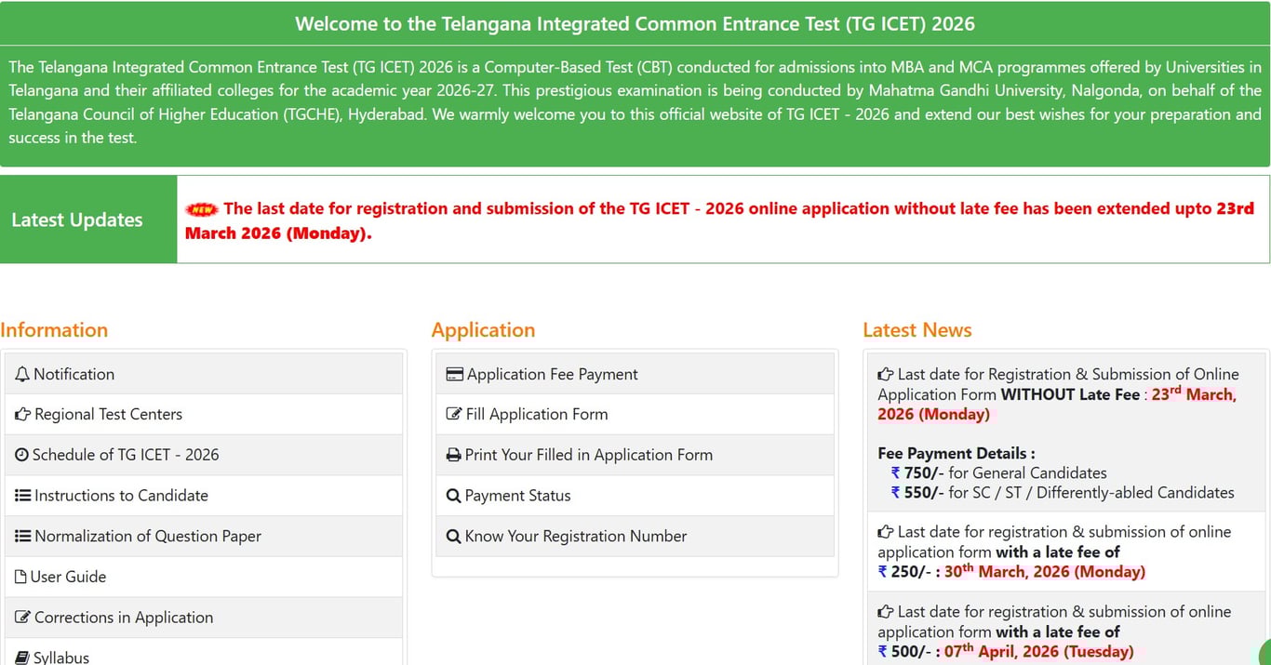The height and width of the screenshot is (665, 1271).
Task: Click the list icon beside Instructions to Candidate
Action: [22, 496]
